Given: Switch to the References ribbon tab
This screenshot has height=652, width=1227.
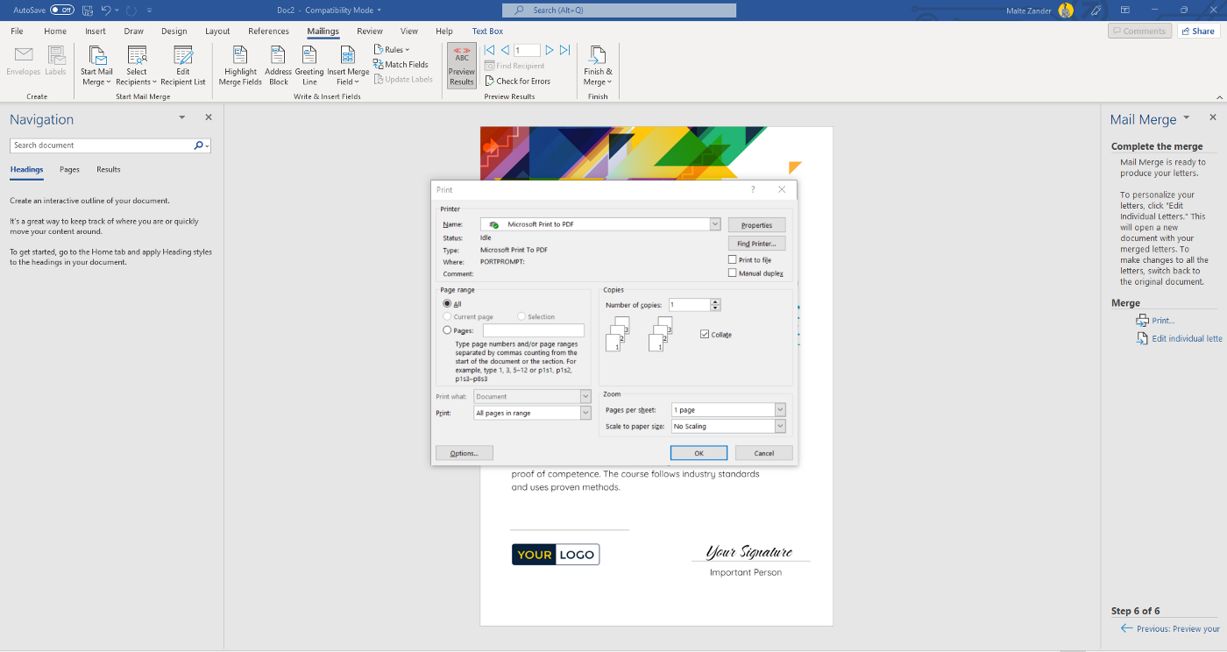Looking at the screenshot, I should click(268, 31).
